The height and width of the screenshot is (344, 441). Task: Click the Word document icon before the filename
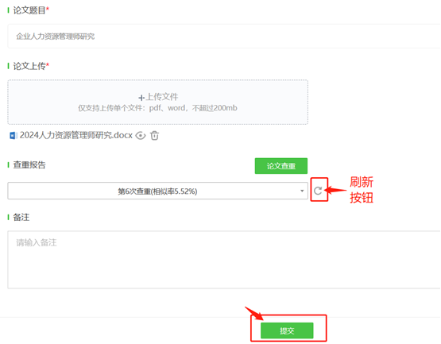tap(14, 136)
